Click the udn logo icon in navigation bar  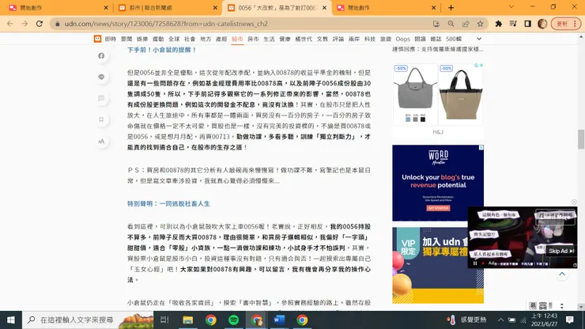click(x=97, y=39)
